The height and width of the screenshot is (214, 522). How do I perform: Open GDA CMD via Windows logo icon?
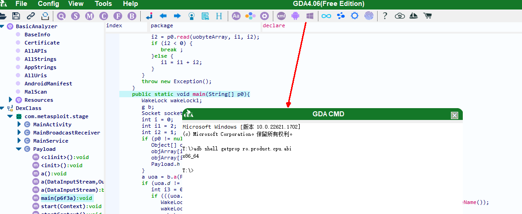[x=310, y=15]
